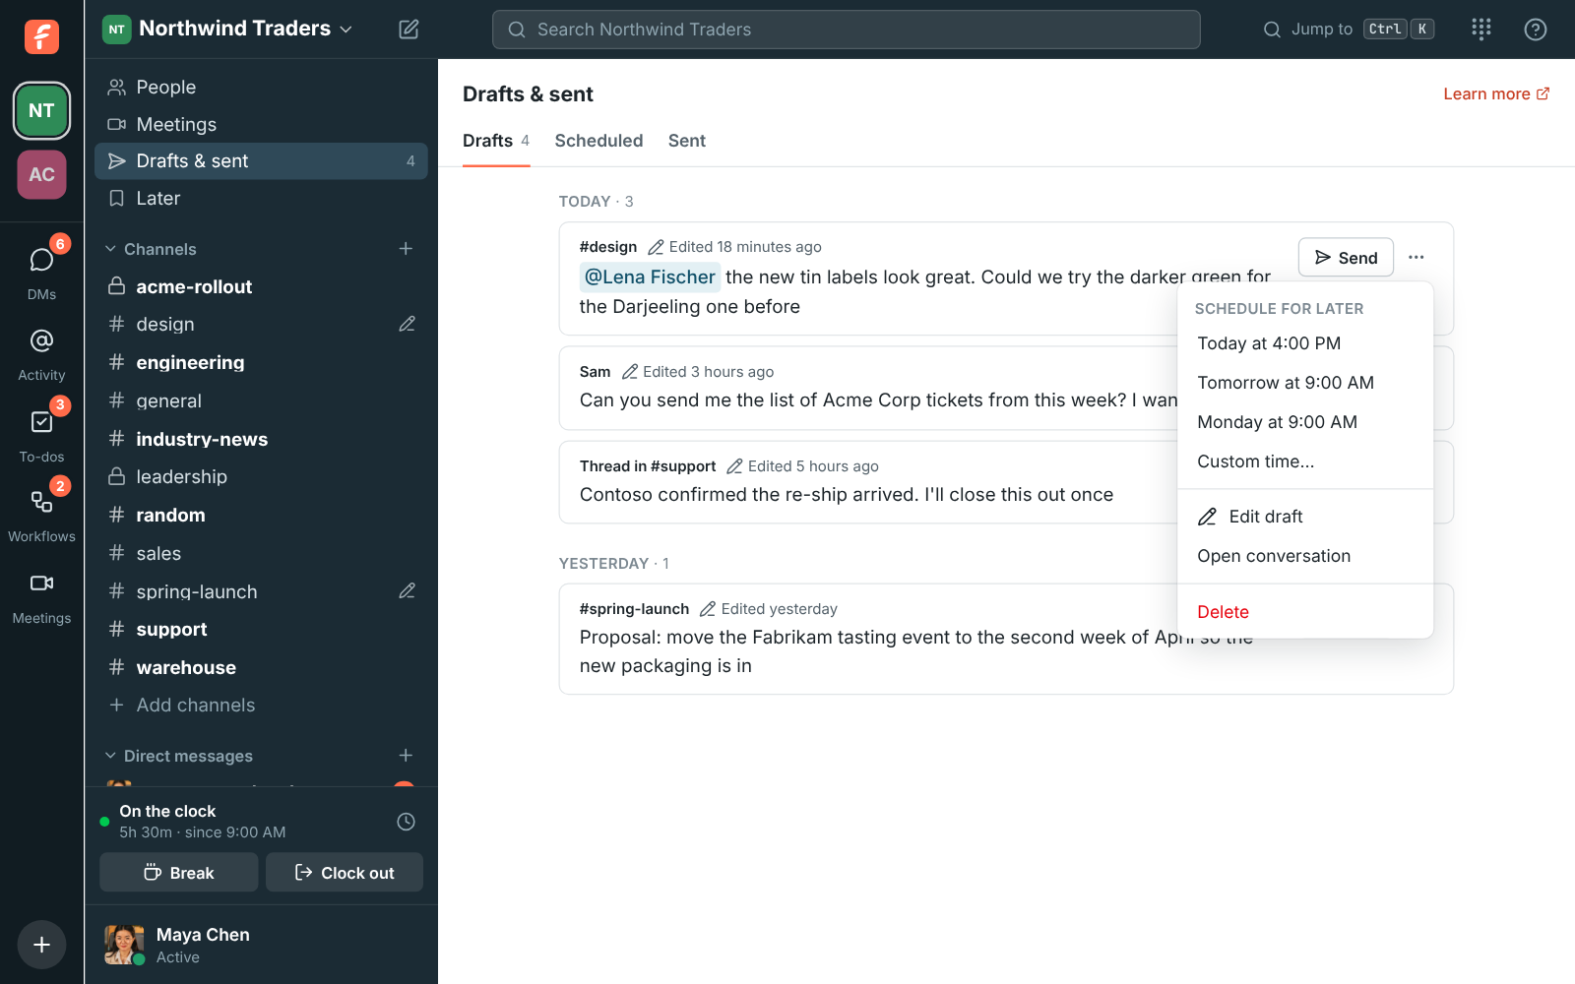Screen dimensions: 1575x984
Task: Open Activity in the left rail
Action: coord(41,354)
